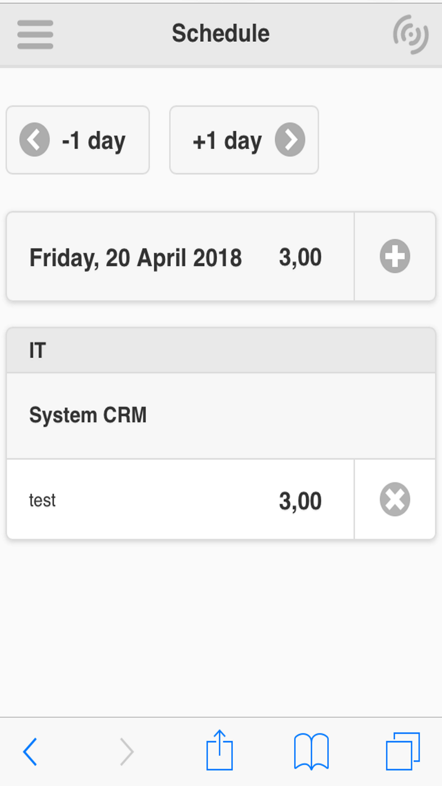
Task: Open the browser bookmarks icon
Action: [x=312, y=752]
